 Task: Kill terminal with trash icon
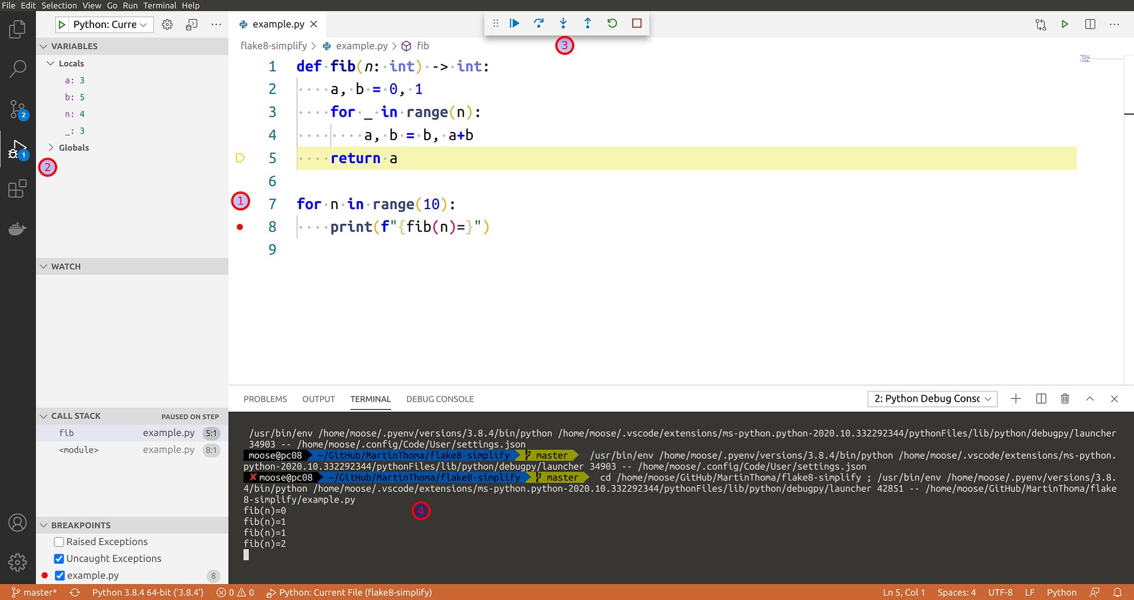tap(1065, 399)
